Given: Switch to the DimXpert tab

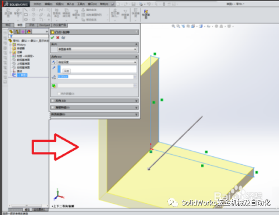Looking at the screenshot, I should [45, 25].
